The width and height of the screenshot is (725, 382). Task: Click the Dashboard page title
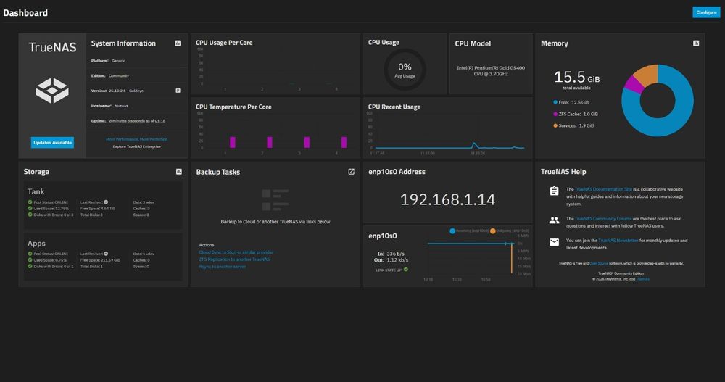[x=25, y=13]
